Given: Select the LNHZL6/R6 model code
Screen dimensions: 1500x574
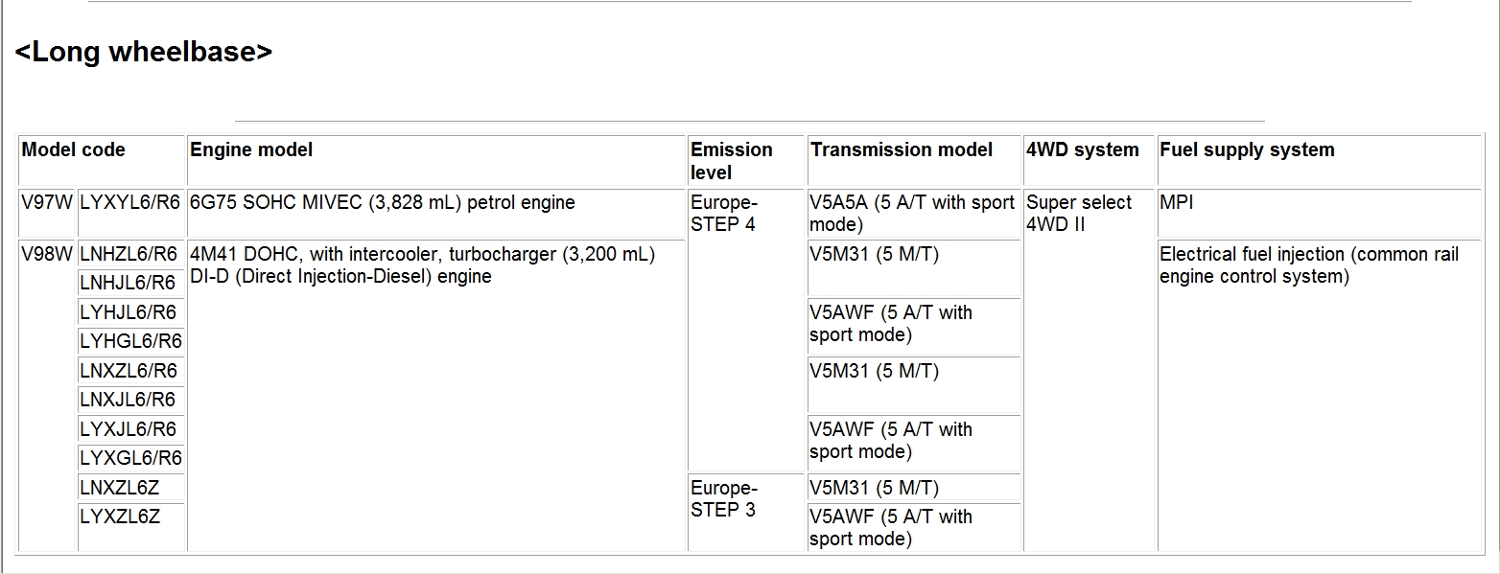Looking at the screenshot, I should [129, 255].
